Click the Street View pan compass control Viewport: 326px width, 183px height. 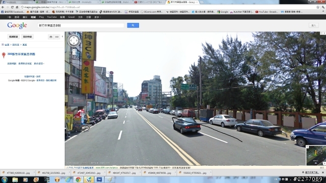[74, 41]
